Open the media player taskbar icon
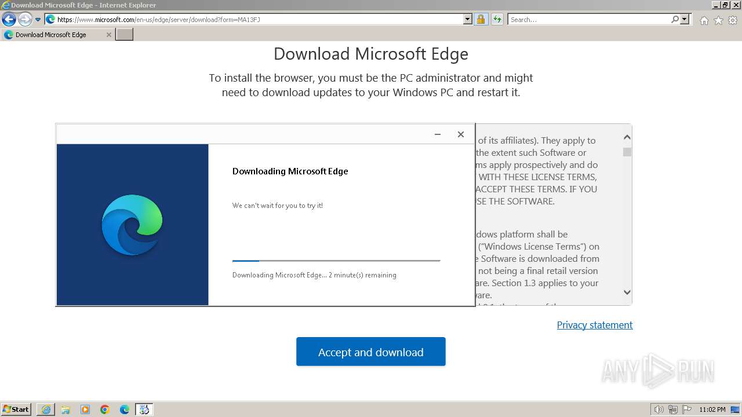Screen dimensions: 742x417 (x=85, y=409)
